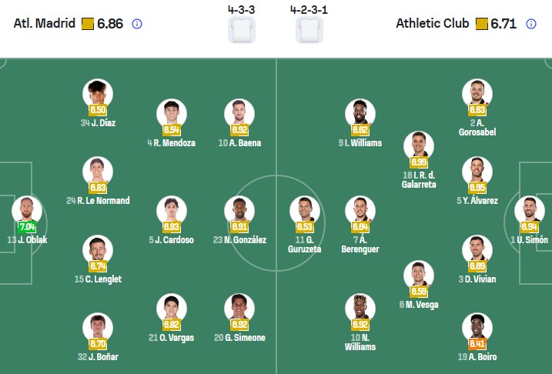Image resolution: width=552 pixels, height=374 pixels.
Task: Click U. Simón's goalkeeper portrait
Action: pos(529,210)
